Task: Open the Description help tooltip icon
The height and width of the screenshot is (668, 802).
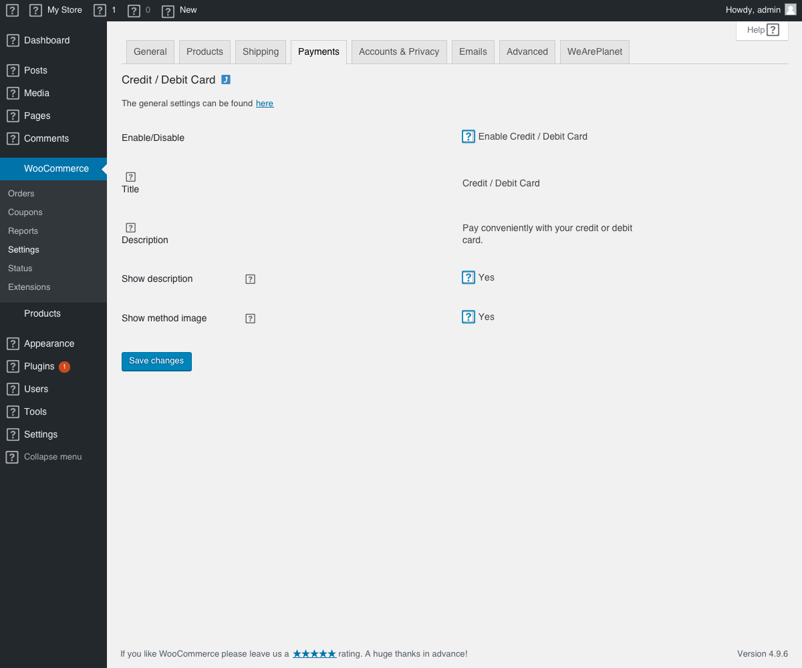Action: tap(130, 227)
